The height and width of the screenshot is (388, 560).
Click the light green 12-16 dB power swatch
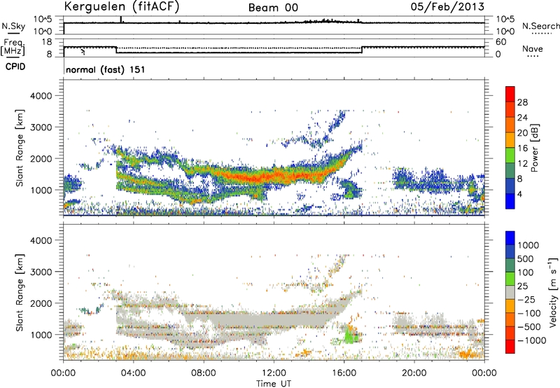510,155
